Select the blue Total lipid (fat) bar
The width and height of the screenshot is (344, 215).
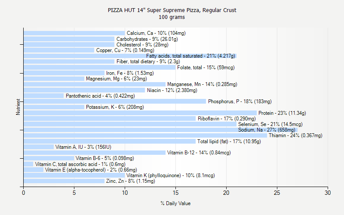pyautogui.click(x=110, y=141)
